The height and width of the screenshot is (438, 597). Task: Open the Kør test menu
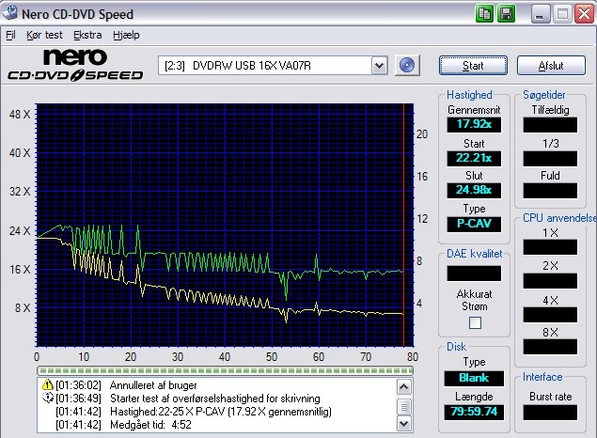tap(44, 35)
